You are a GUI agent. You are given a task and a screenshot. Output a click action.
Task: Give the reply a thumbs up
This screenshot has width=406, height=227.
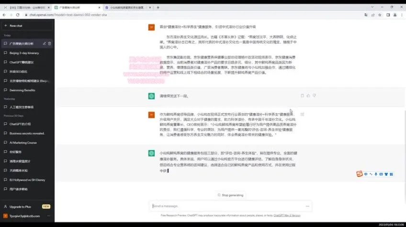tap(308, 96)
